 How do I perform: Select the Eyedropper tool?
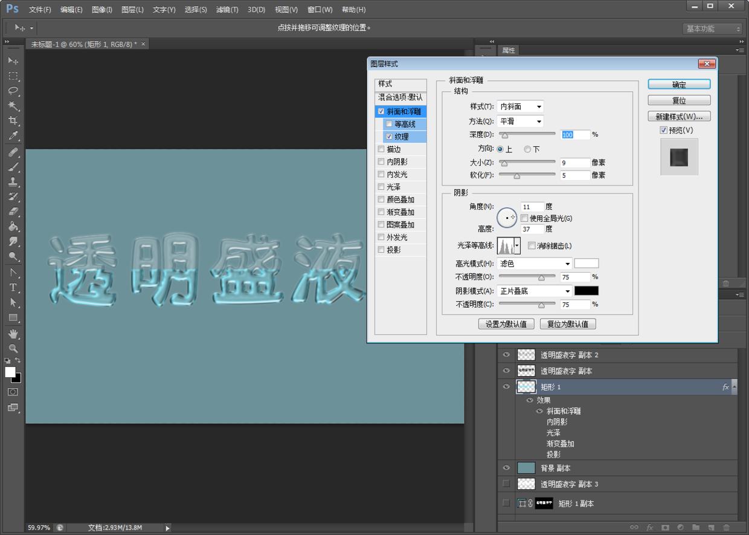(13, 136)
